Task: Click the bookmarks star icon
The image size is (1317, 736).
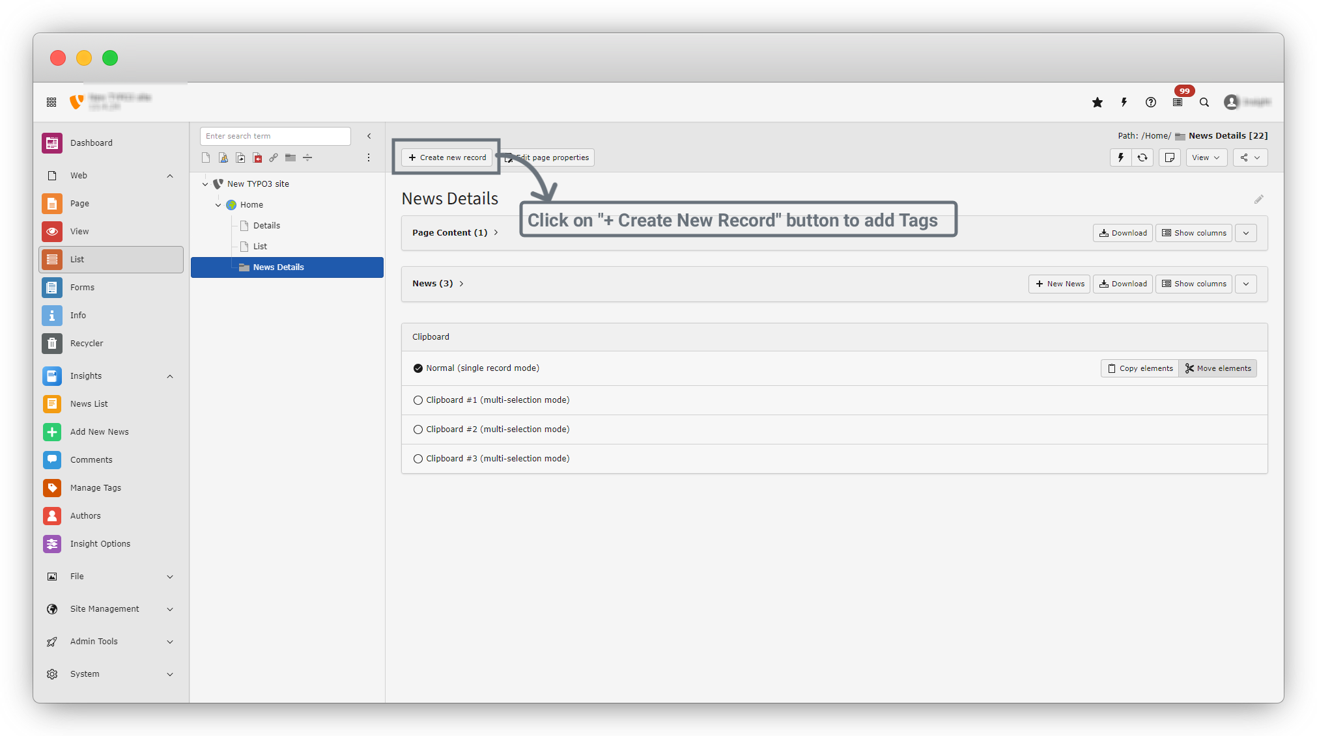Action: (1097, 102)
